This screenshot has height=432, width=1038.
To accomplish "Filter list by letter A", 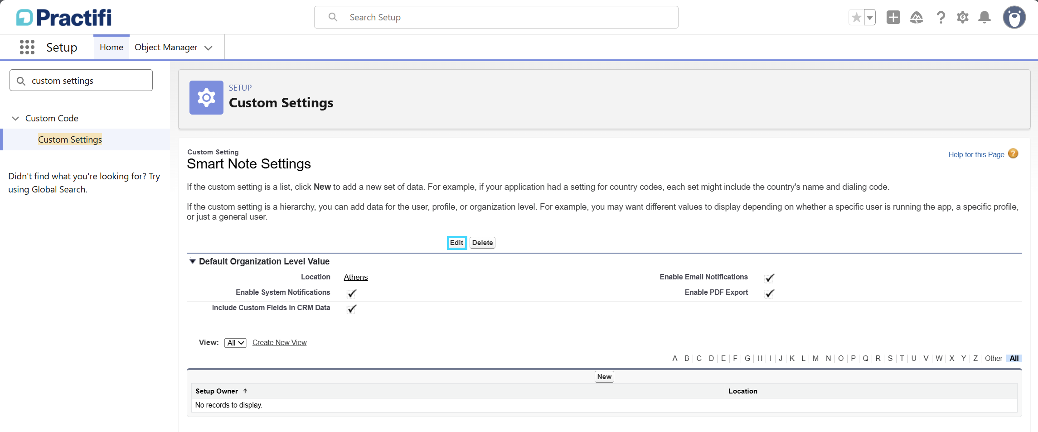I will click(675, 358).
